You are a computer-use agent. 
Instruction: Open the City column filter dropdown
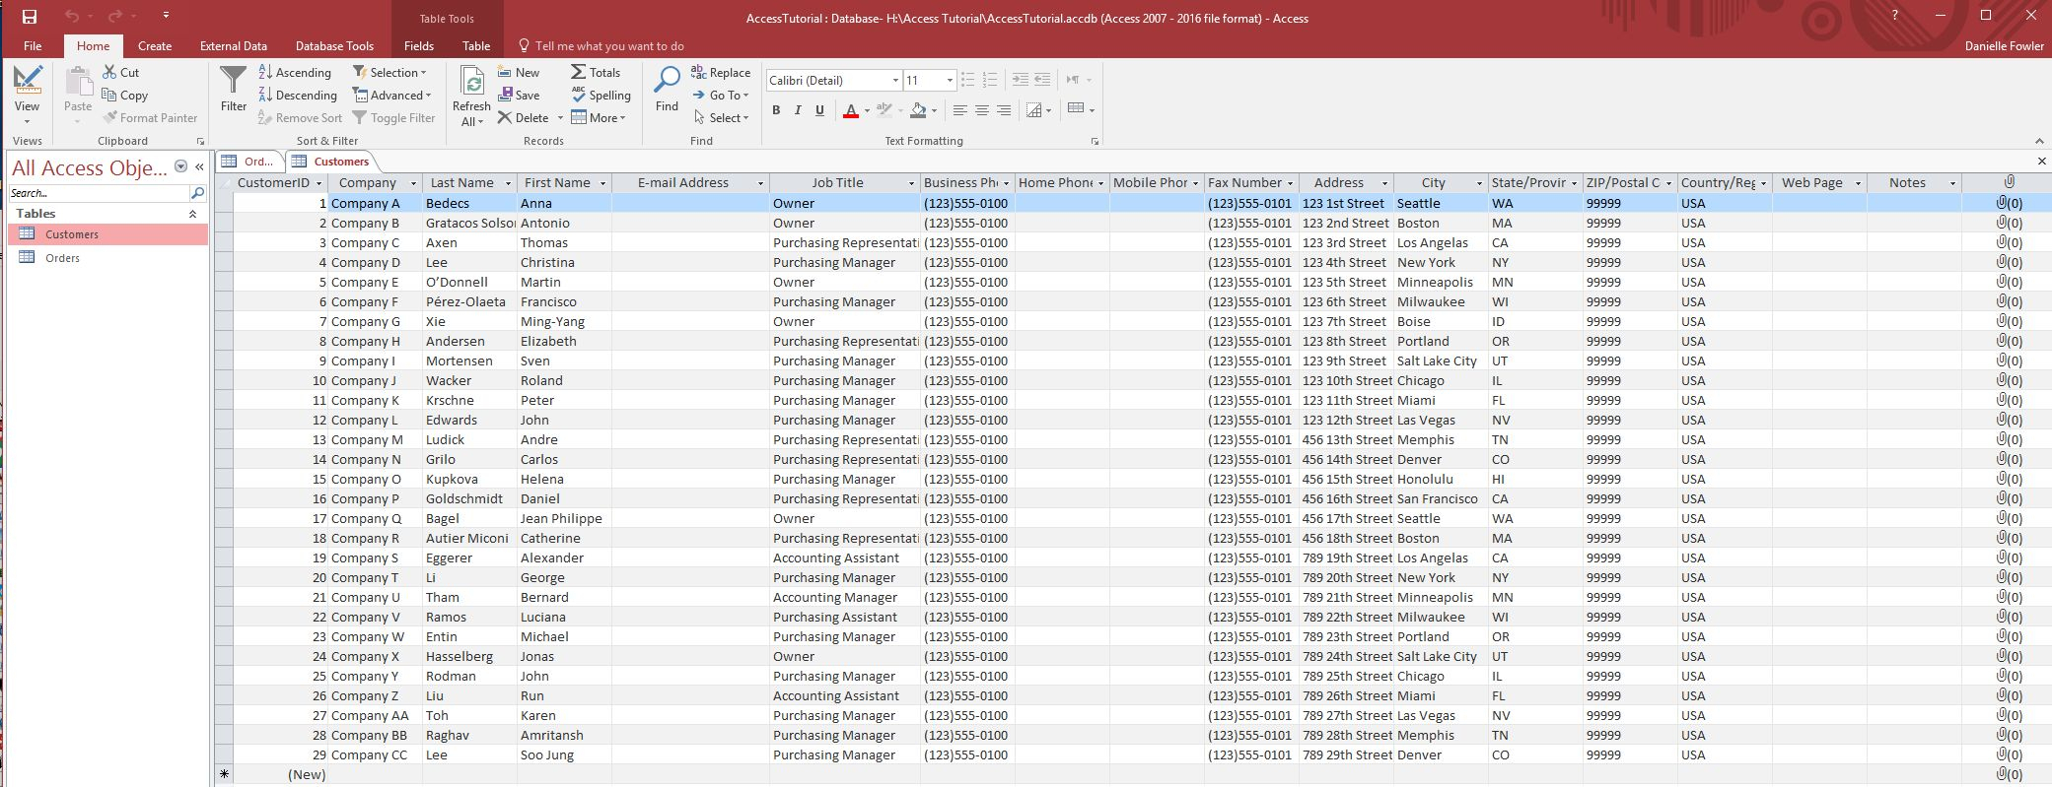[1478, 183]
